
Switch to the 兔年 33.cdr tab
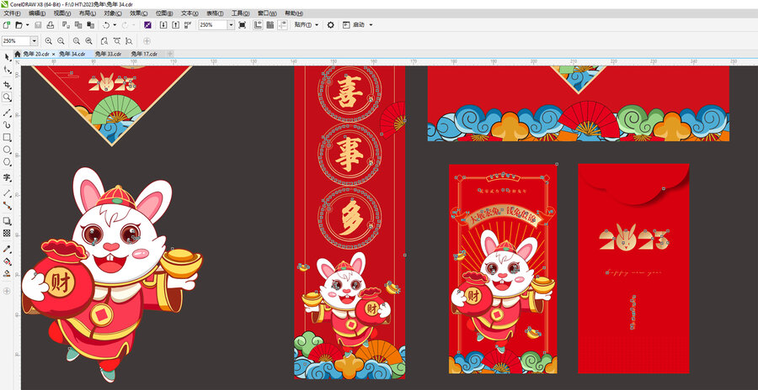pos(108,54)
